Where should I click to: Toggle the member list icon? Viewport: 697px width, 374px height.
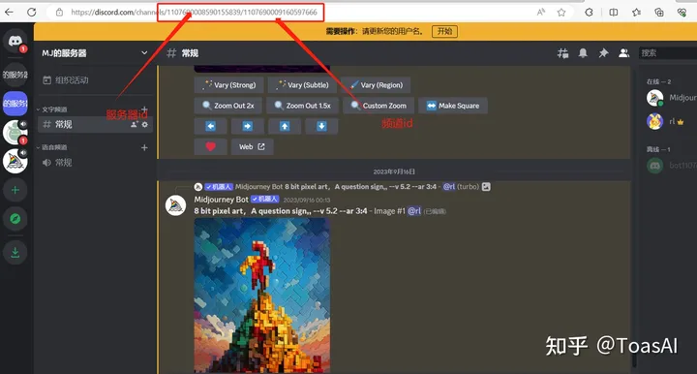[x=624, y=53]
